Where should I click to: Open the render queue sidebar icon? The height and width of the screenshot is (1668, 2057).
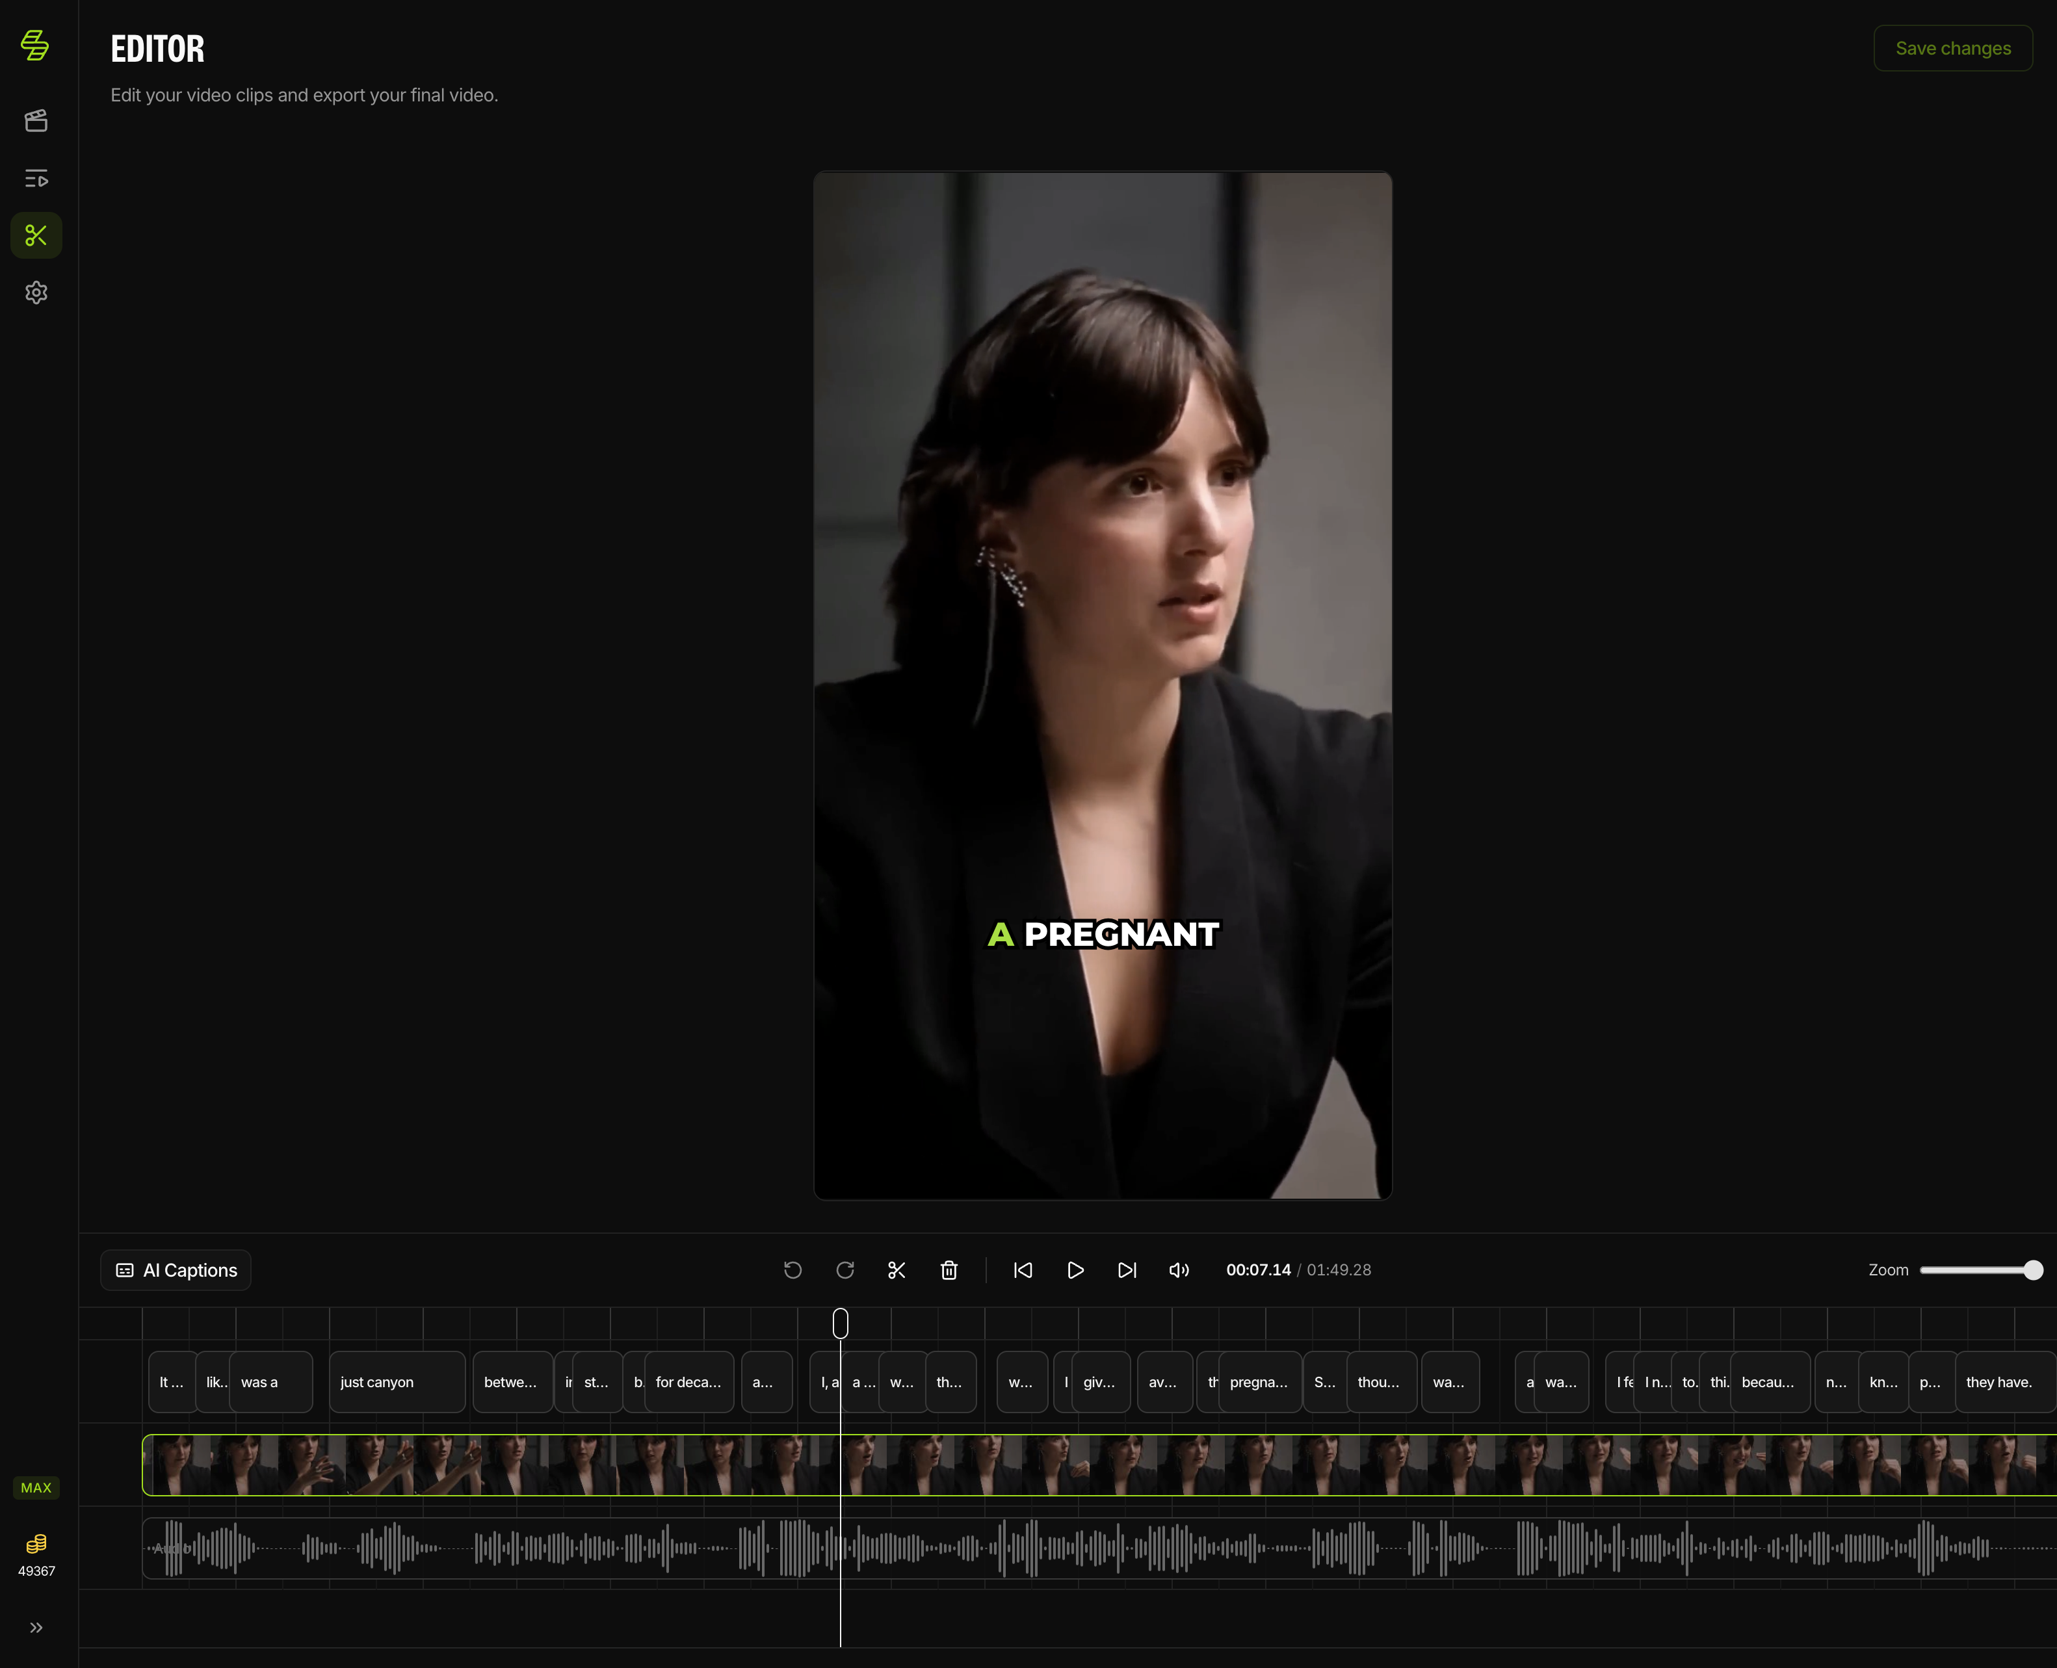(36, 179)
